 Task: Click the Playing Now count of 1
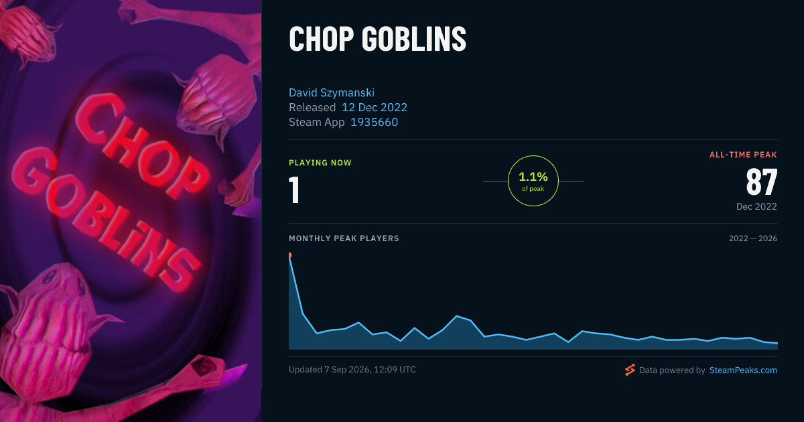click(294, 190)
